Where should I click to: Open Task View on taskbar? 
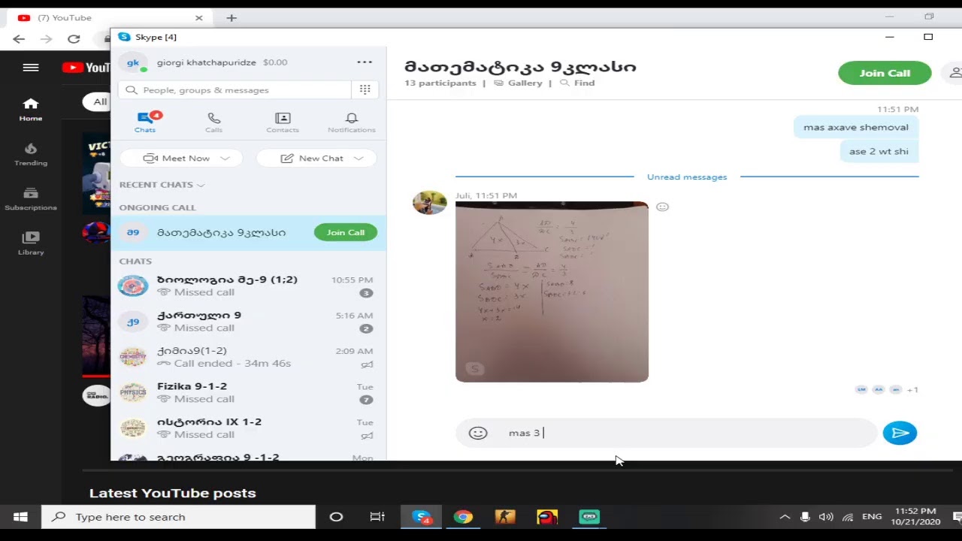click(377, 517)
